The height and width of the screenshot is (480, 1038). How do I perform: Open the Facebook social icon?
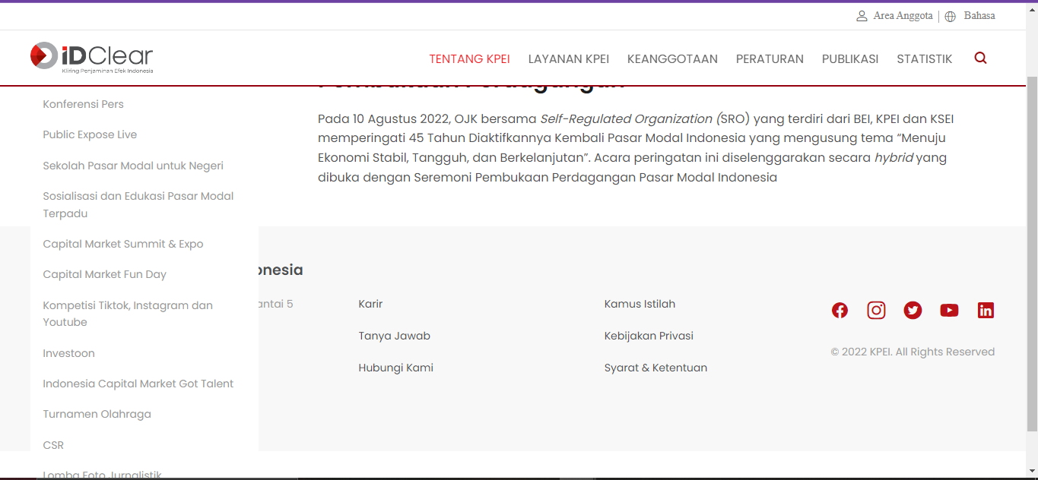840,310
